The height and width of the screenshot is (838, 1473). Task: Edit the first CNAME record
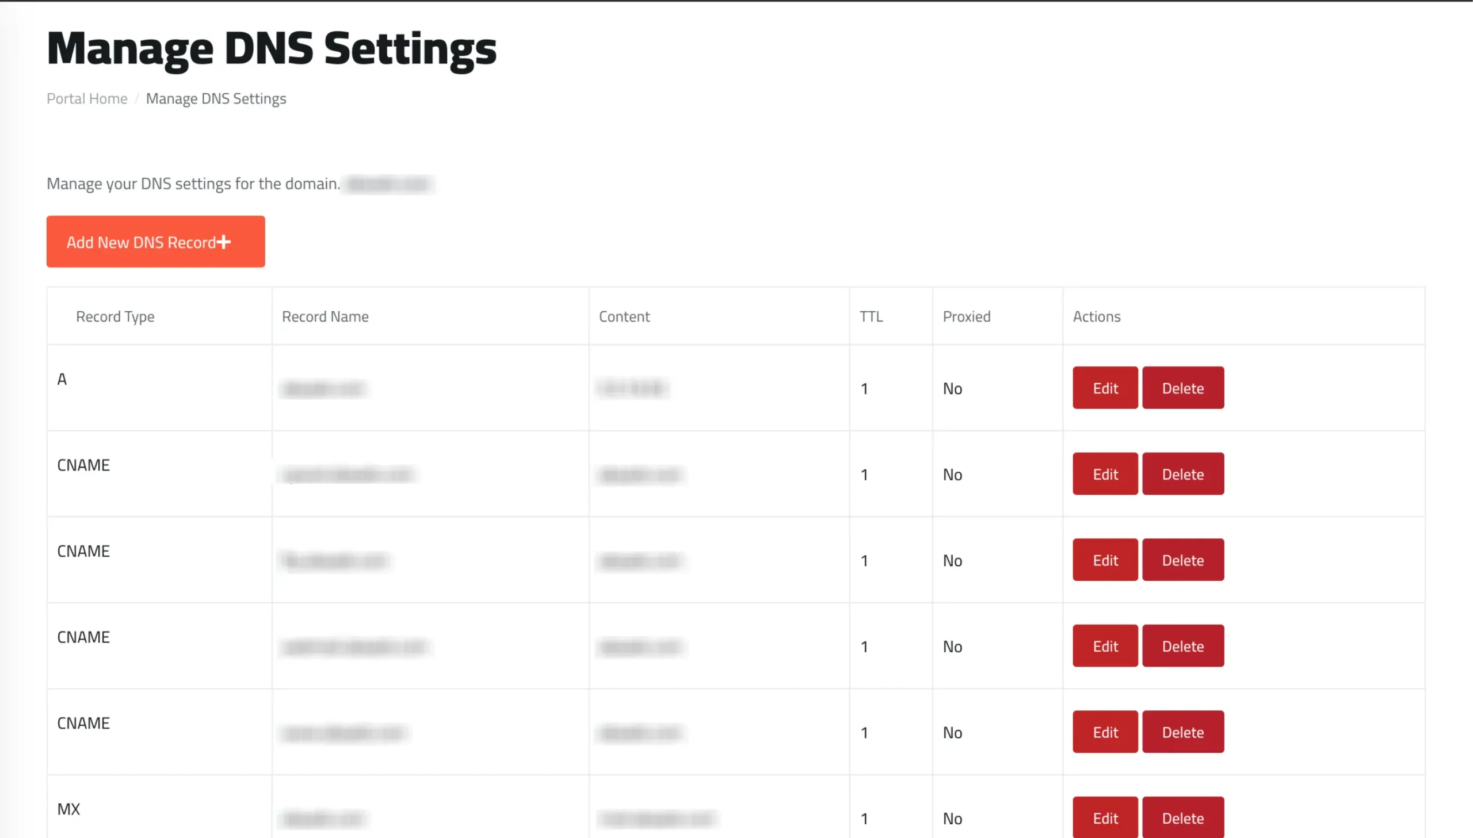[1105, 475]
